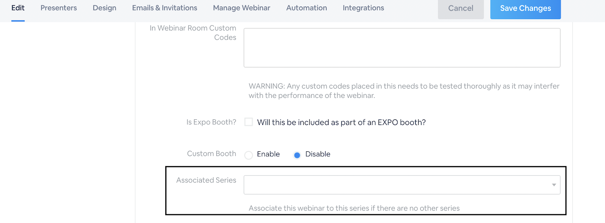
Task: Open the Associated Series dropdown arrow
Action: 554,185
